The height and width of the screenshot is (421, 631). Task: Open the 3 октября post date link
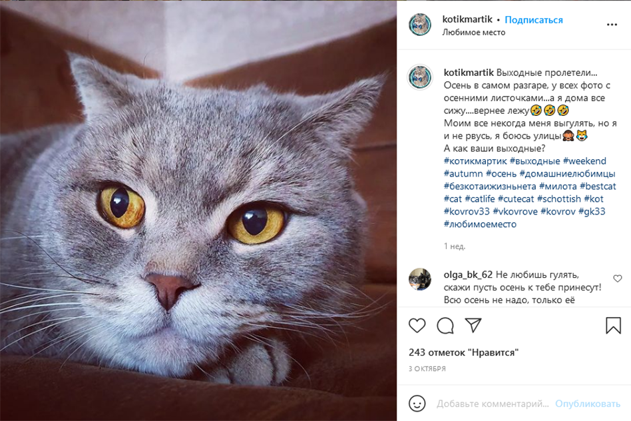(x=427, y=368)
